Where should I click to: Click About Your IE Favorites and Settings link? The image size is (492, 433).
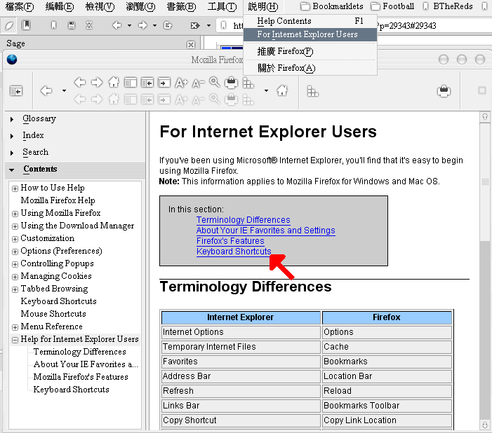coord(265,231)
